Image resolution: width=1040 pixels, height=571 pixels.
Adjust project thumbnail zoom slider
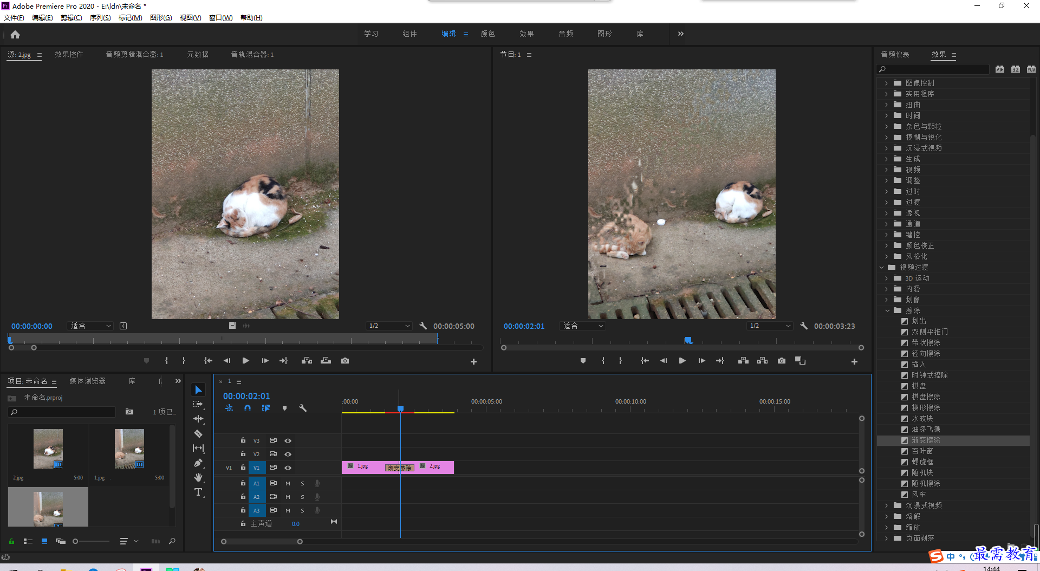tap(76, 541)
